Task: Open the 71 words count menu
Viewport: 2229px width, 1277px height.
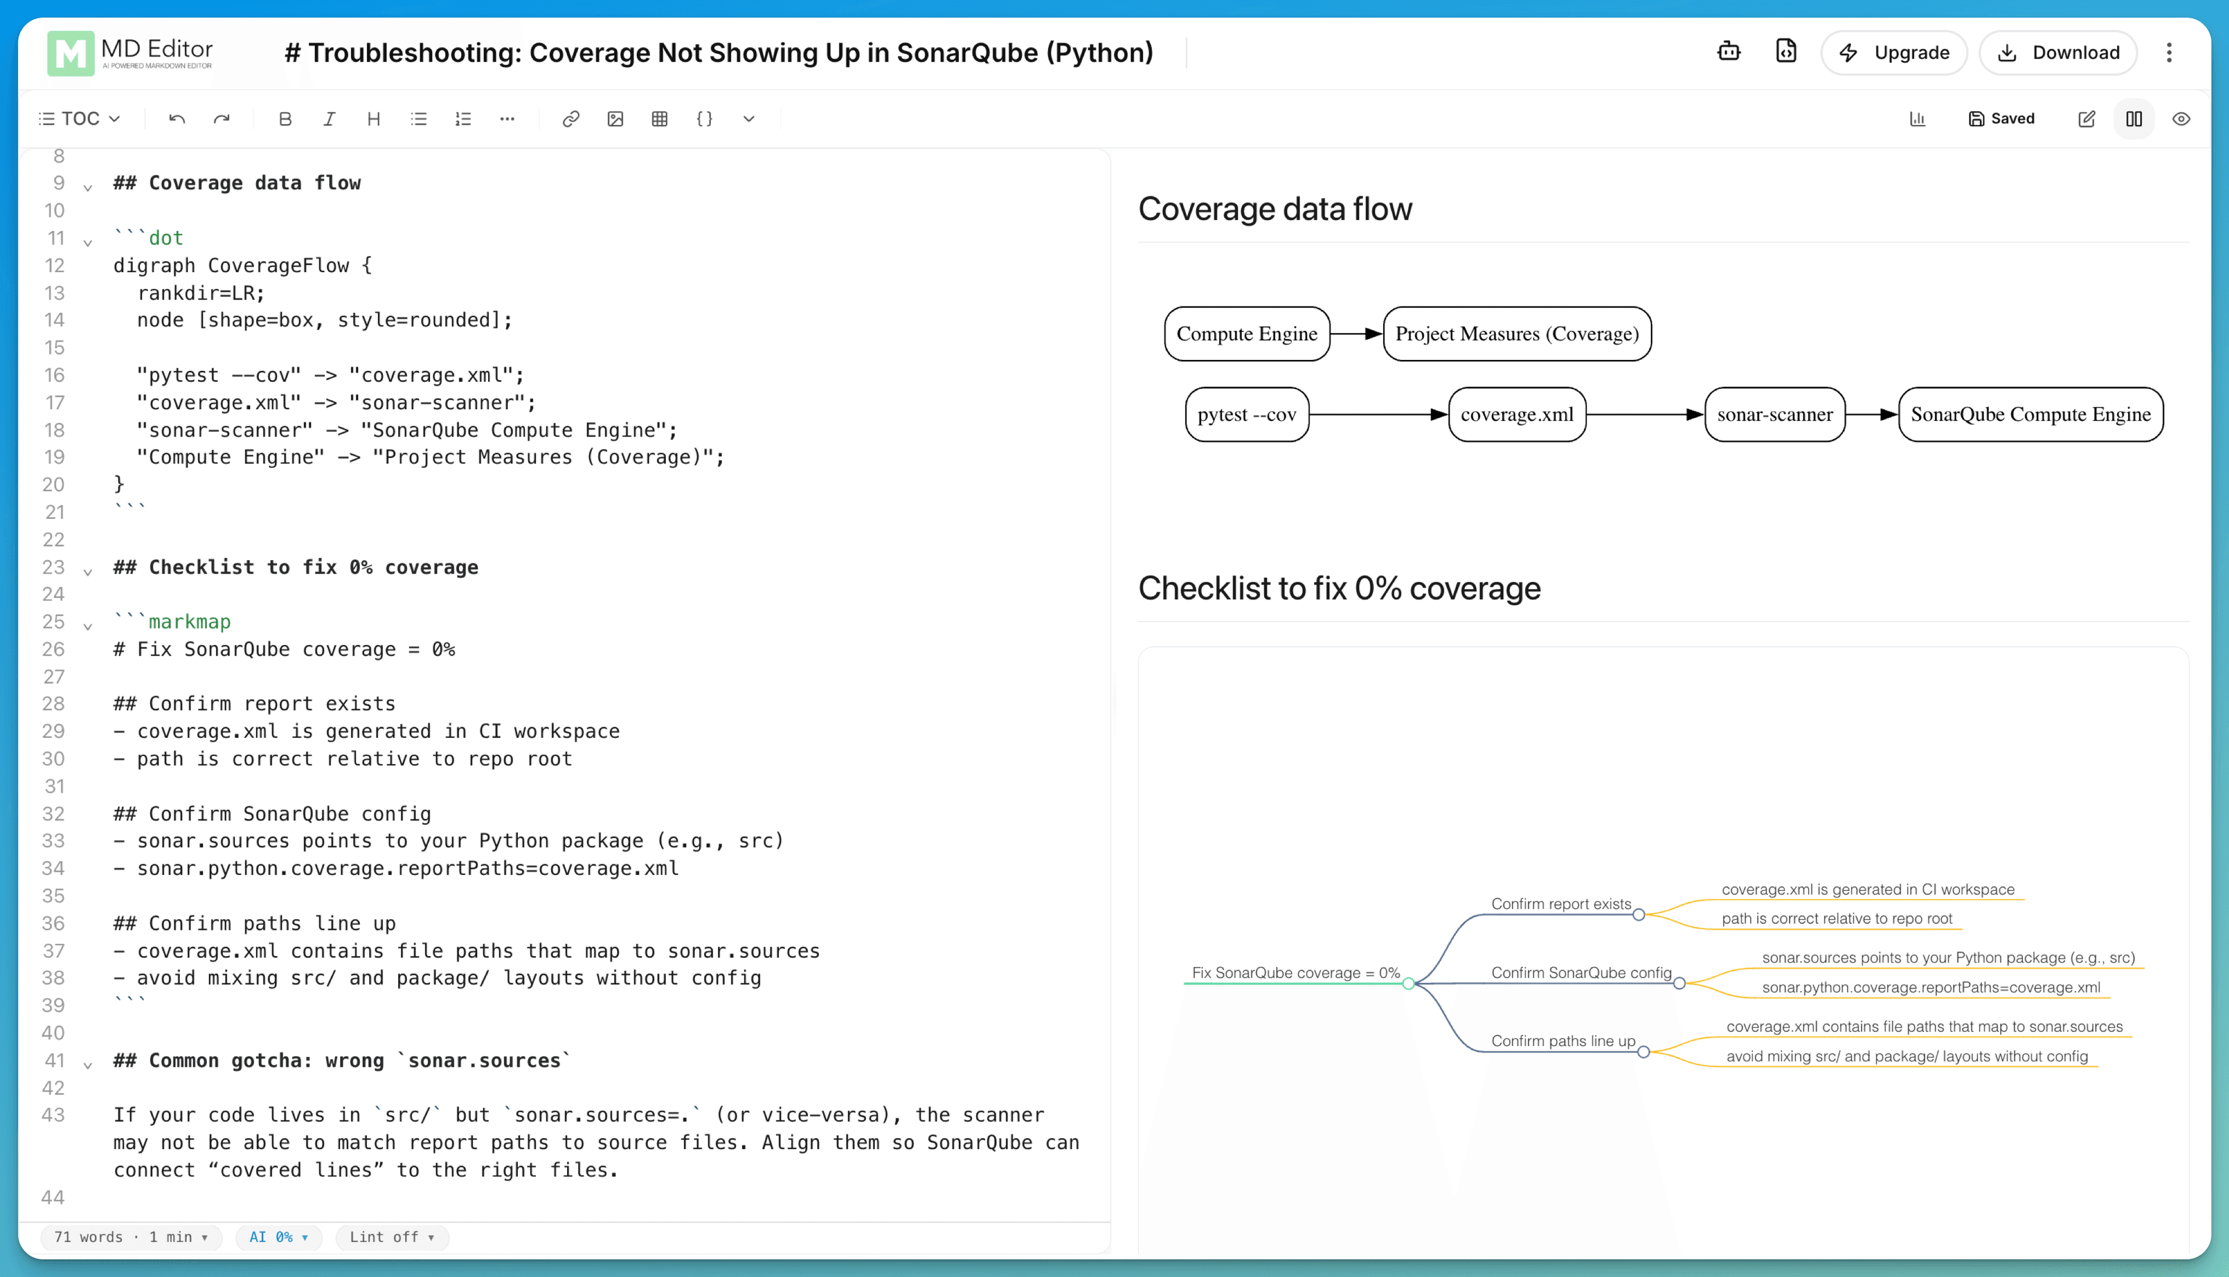Action: (131, 1238)
